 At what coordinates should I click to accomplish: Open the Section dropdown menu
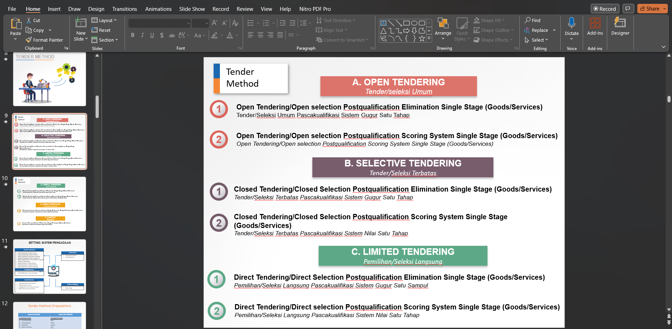click(x=105, y=40)
